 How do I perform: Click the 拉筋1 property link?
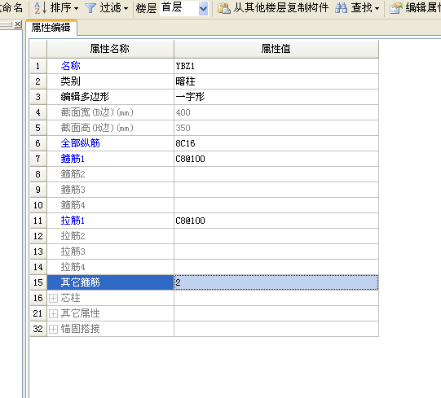pos(73,221)
